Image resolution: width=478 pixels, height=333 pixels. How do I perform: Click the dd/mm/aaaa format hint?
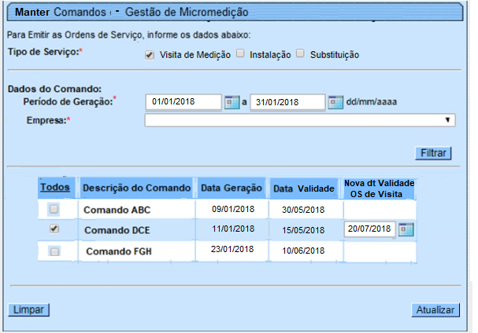372,101
